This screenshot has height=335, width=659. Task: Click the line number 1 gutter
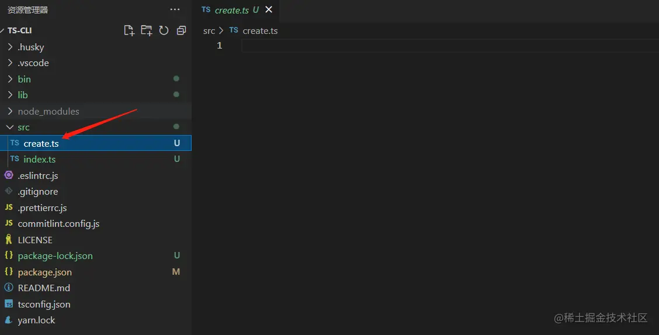tap(220, 46)
